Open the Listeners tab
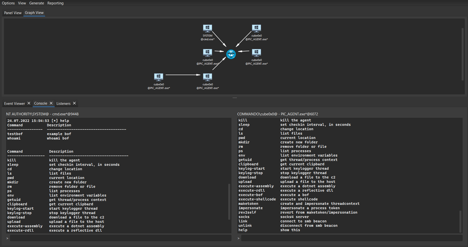Screen dimensions: 468x247 [x=64, y=103]
